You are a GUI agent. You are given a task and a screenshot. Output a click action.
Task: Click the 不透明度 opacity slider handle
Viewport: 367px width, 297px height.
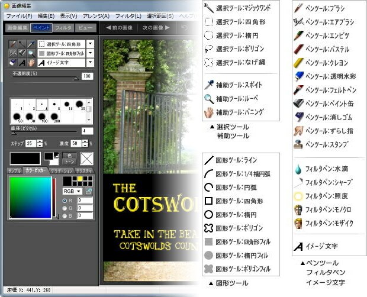click(x=76, y=79)
